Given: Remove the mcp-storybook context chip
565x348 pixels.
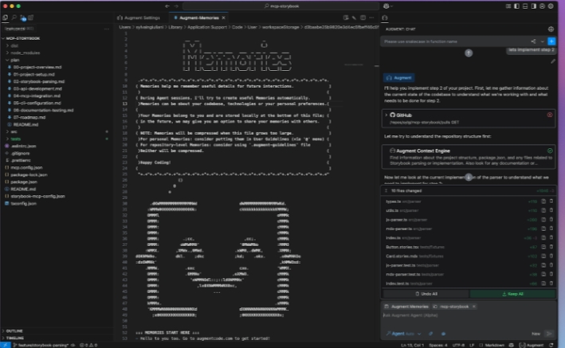Looking at the screenshot, I should point(474,307).
